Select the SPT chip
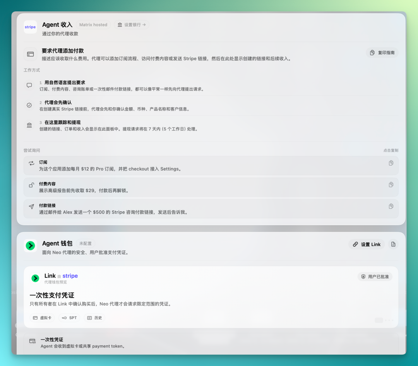 click(69, 318)
